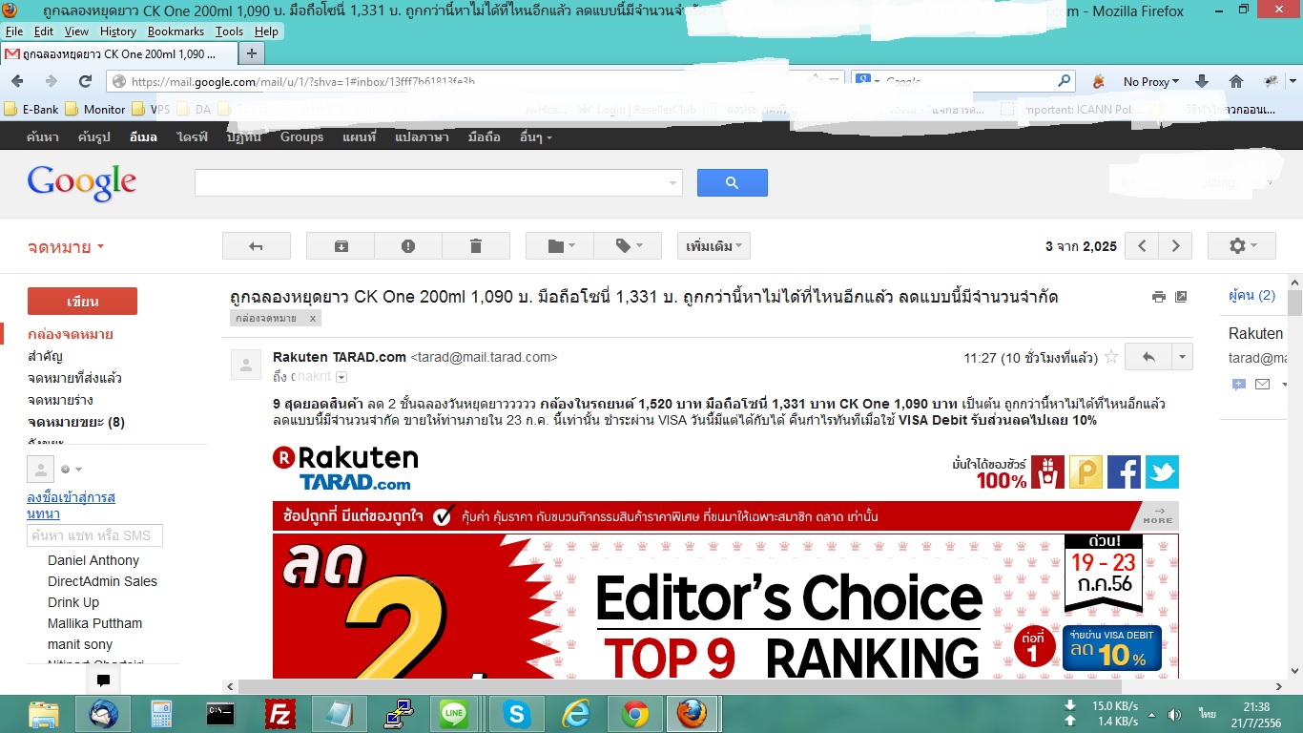Viewport: 1303px width, 733px height.
Task: Open the E-Bank bookmark folder
Action: point(31,109)
